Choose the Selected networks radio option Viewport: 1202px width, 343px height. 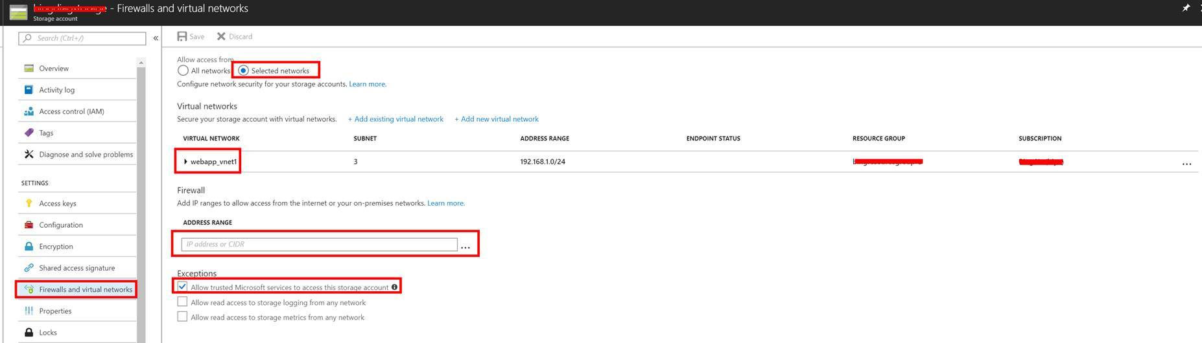point(244,71)
